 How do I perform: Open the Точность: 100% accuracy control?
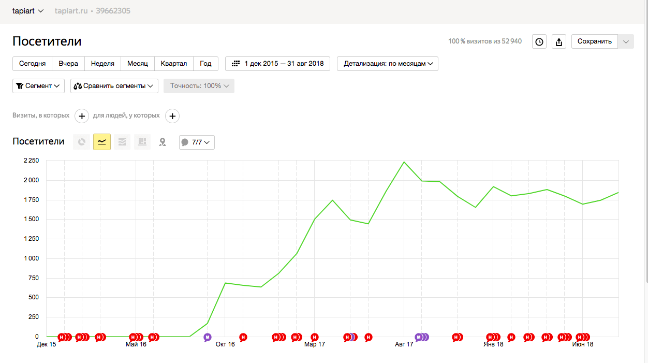[199, 86]
